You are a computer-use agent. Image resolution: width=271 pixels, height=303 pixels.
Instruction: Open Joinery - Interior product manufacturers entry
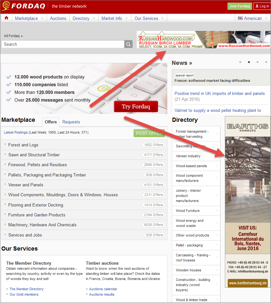pyautogui.click(x=196, y=196)
